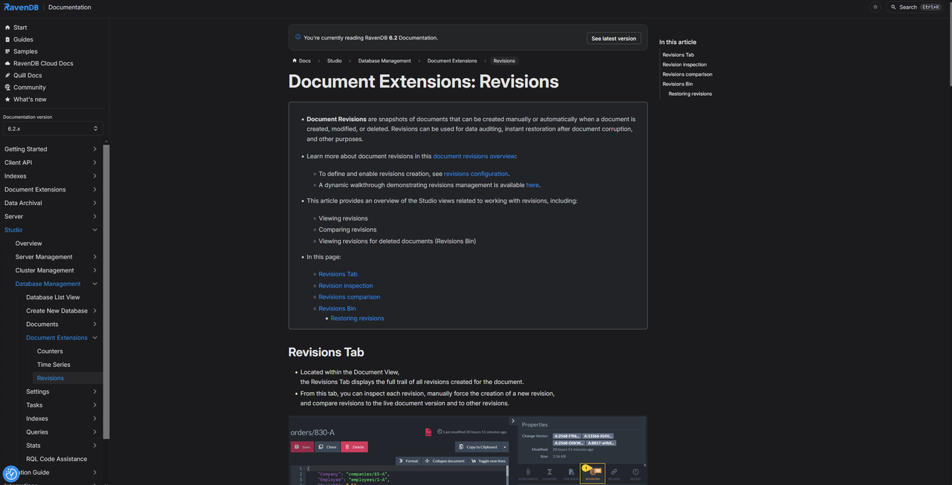Expand the Queries sidebar item
The width and height of the screenshot is (952, 485).
click(95, 432)
